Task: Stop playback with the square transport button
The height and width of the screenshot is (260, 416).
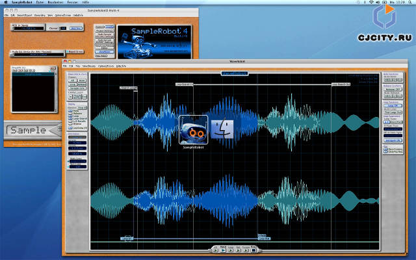Action: point(253,250)
